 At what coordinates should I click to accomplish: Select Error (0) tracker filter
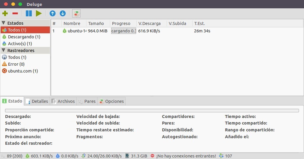16,64
